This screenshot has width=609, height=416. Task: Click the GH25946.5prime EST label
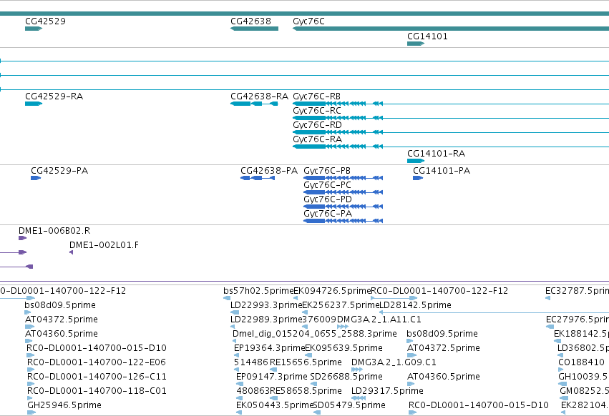[64, 405]
